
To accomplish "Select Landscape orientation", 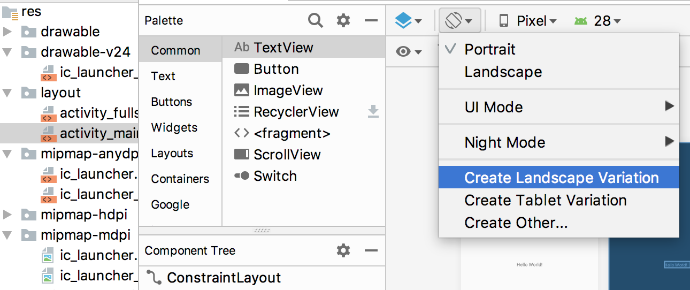I will tap(559, 72).
